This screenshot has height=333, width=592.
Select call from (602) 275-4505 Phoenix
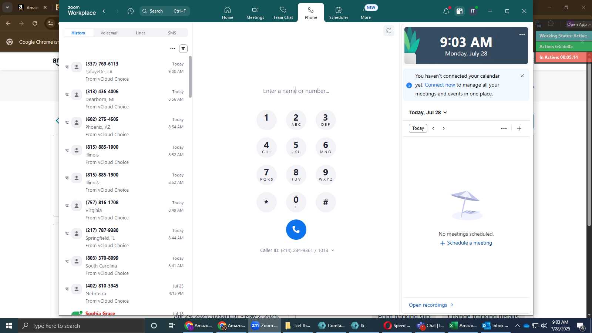[125, 127]
